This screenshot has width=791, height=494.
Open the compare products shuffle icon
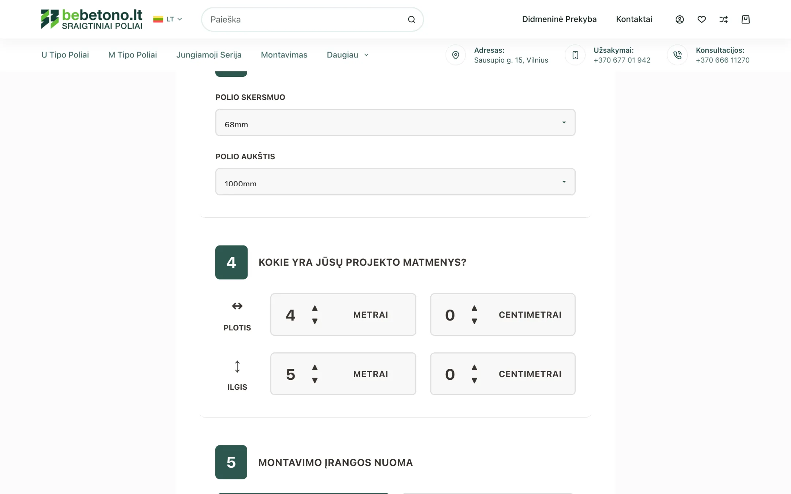tap(723, 19)
